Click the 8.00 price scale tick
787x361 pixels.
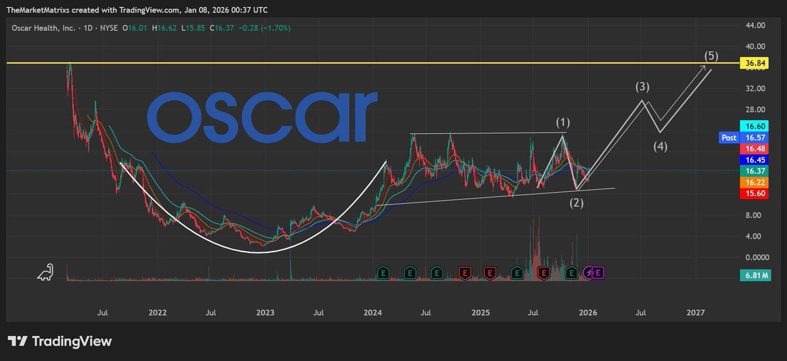(754, 215)
